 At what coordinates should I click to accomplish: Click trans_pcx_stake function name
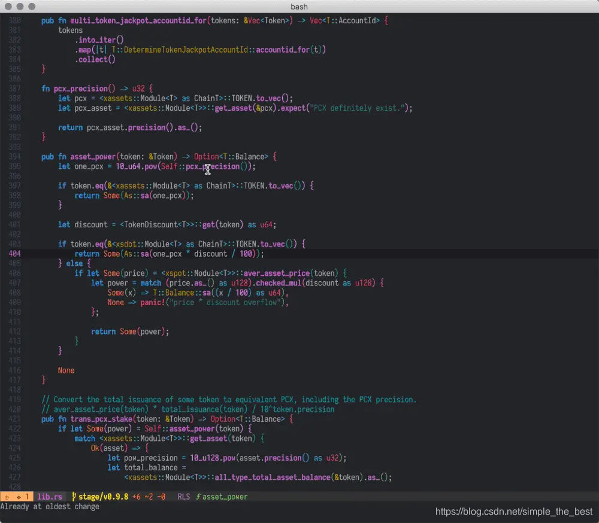click(x=101, y=419)
